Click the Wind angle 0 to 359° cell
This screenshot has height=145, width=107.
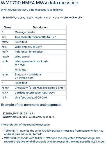[40, 47]
